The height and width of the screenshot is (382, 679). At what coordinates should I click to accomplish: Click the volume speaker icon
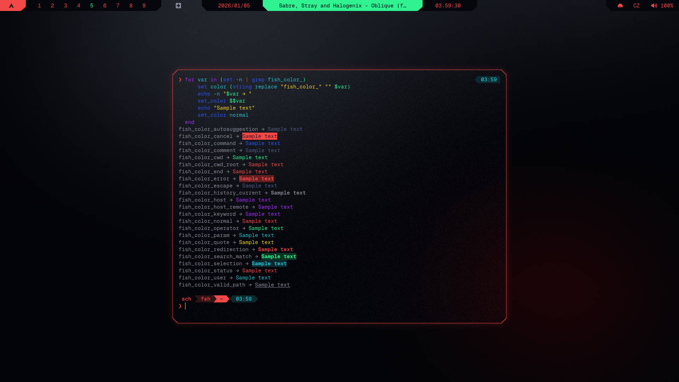tap(654, 6)
